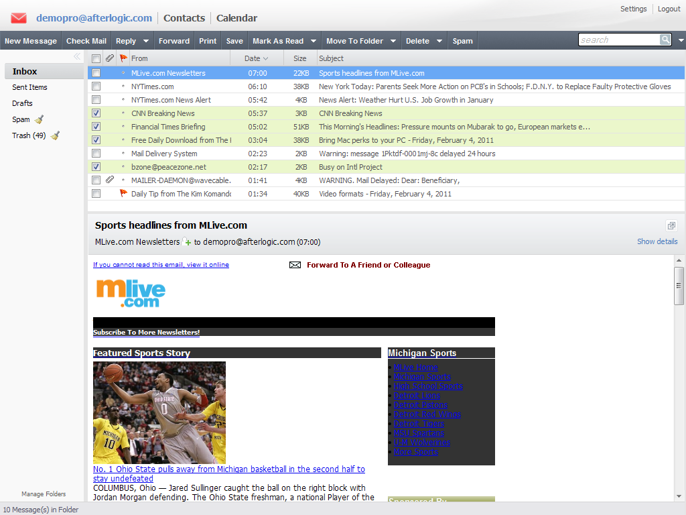Sort messages by Size column

(299, 58)
